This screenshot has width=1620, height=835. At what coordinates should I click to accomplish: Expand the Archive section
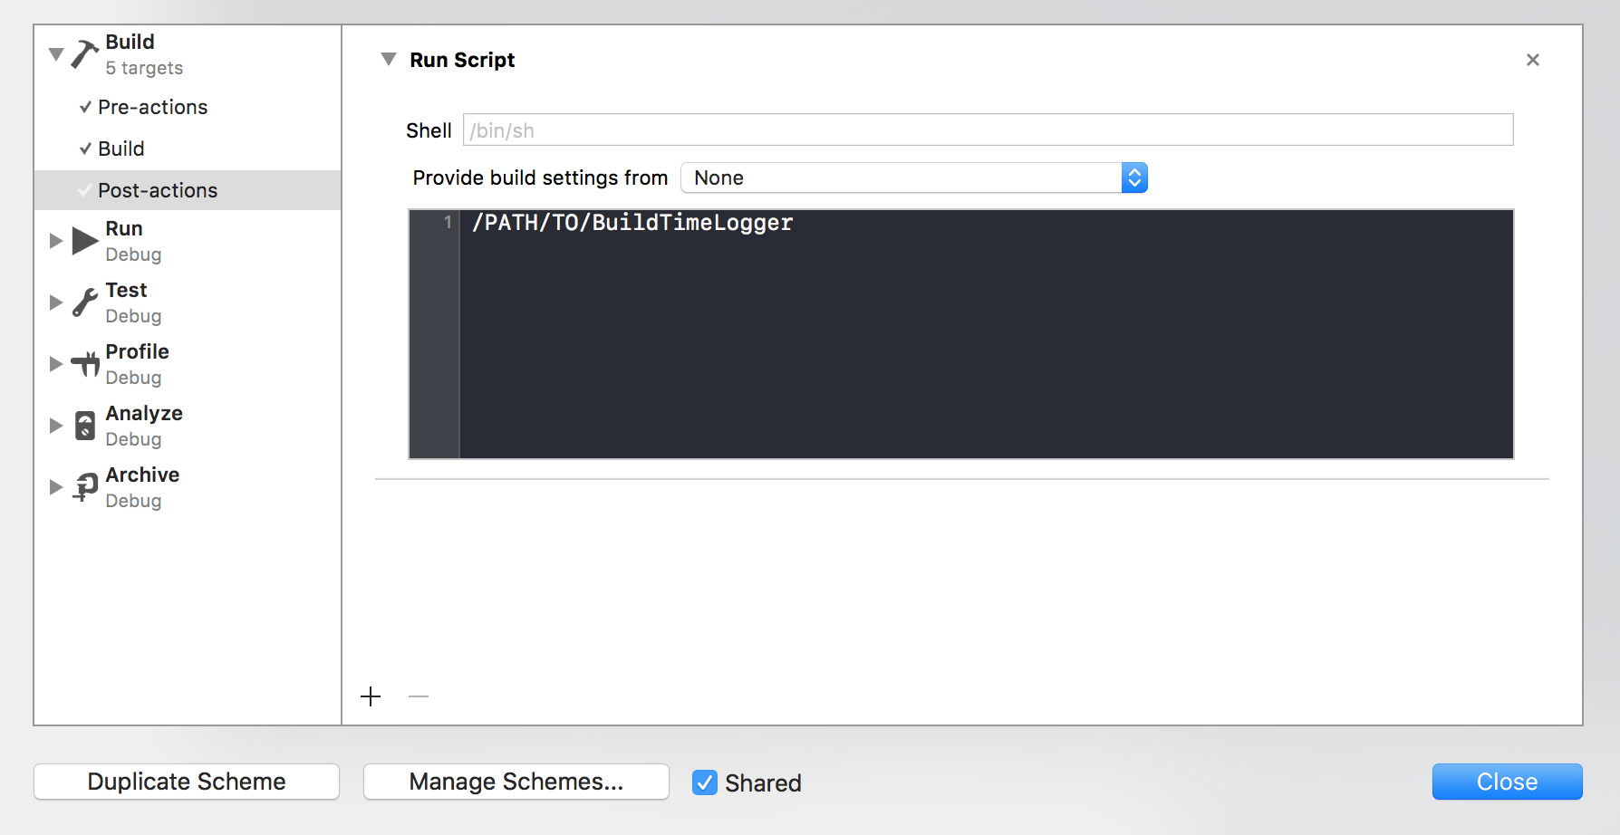56,487
